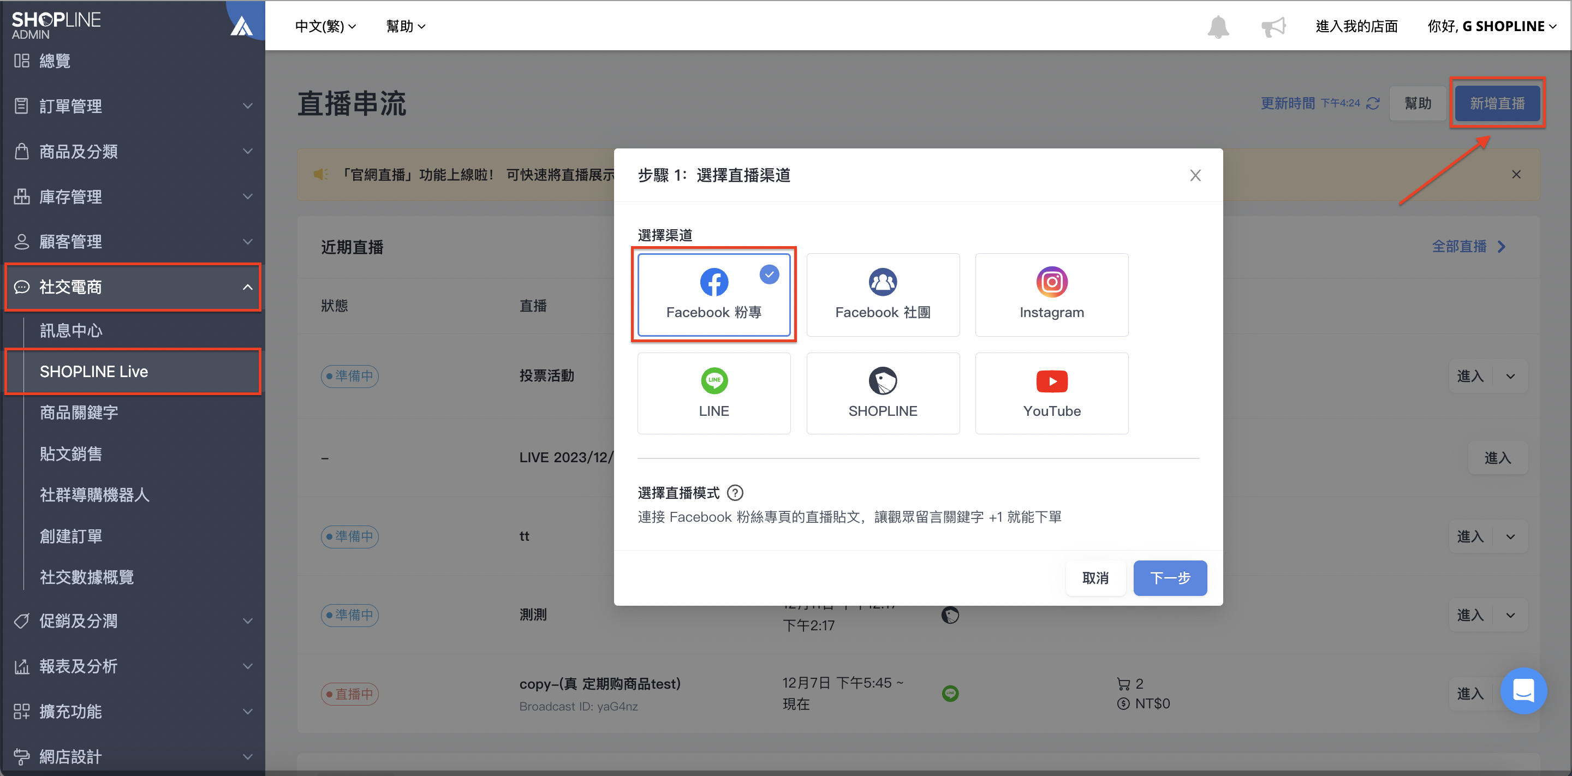Viewport: 1572px width, 776px height.
Task: Click the SHOPLINE channel icon in 測測 row
Action: tap(950, 615)
